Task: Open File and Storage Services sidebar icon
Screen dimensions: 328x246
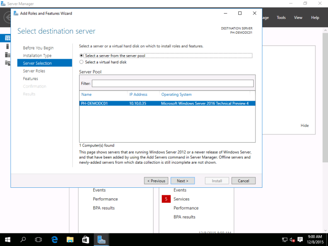Action: (7, 63)
